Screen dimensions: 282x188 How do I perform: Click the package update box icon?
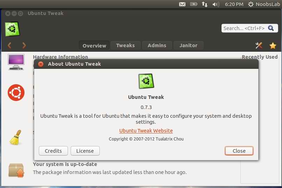[x=16, y=171]
